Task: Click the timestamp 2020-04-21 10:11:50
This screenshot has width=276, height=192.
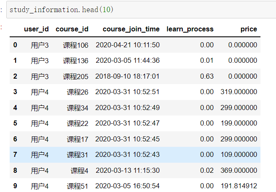Action: coord(128,45)
